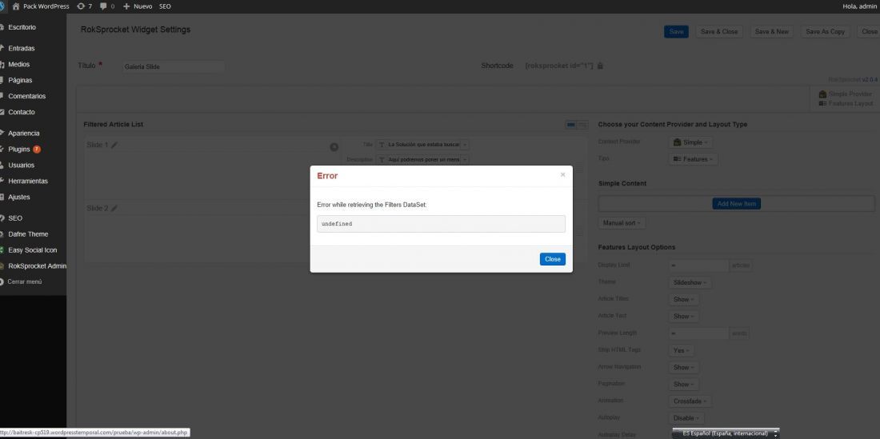Image resolution: width=880 pixels, height=439 pixels.
Task: Open the Content Provider Simple dropdown
Action: coord(691,142)
